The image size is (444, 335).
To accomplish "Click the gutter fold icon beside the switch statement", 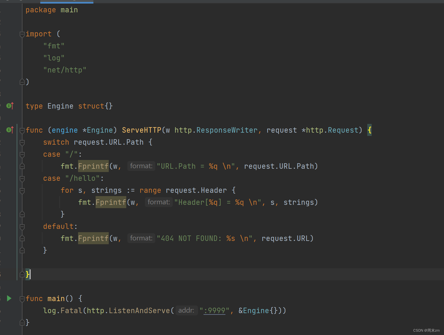I will point(22,142).
